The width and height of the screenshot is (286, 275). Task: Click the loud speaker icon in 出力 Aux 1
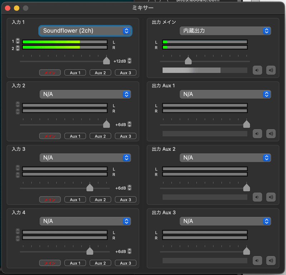[x=271, y=134]
